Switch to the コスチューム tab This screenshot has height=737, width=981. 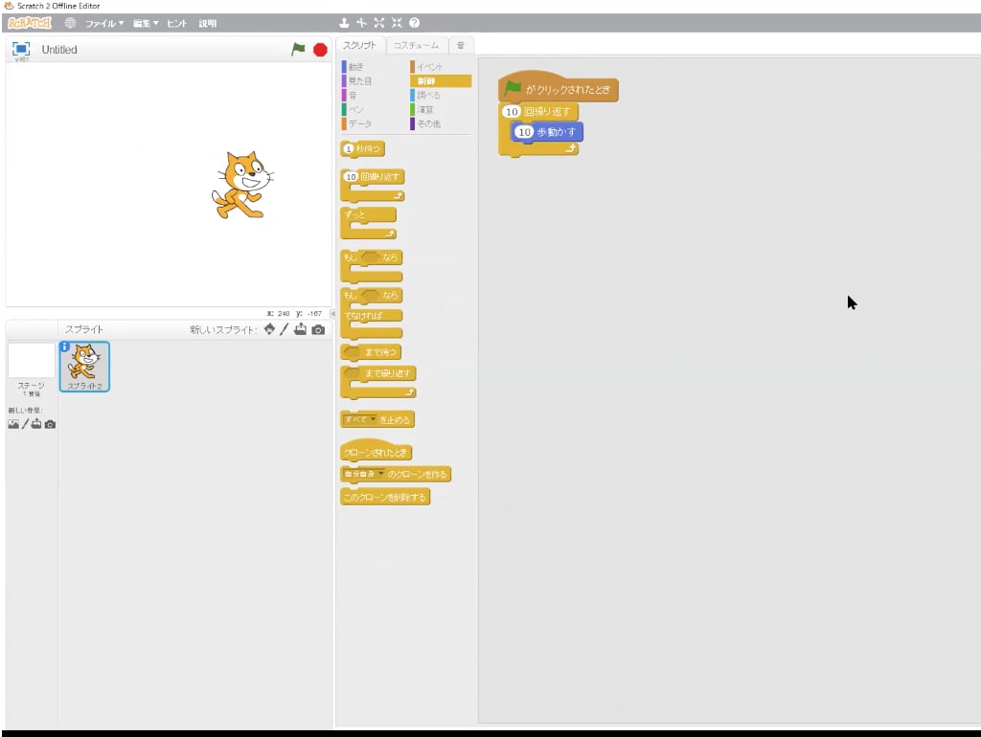click(417, 45)
